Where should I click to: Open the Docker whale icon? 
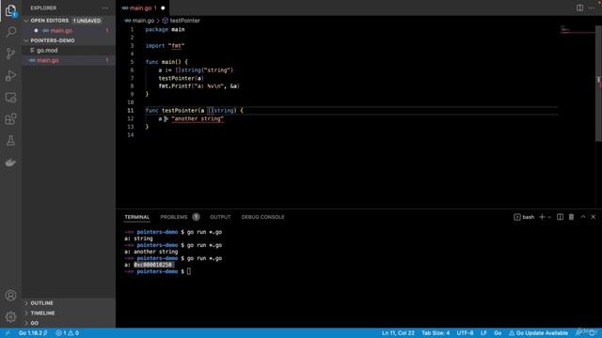coord(10,162)
